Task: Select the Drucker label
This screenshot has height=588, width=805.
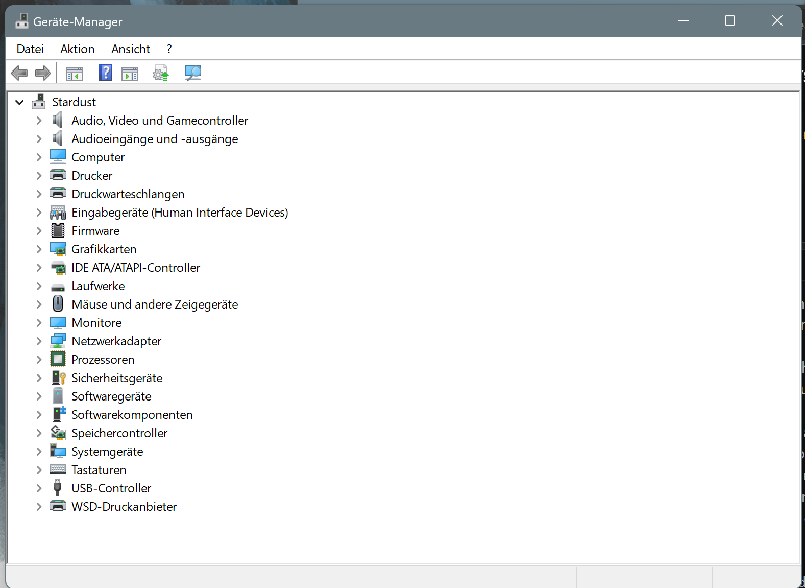Action: pos(92,176)
